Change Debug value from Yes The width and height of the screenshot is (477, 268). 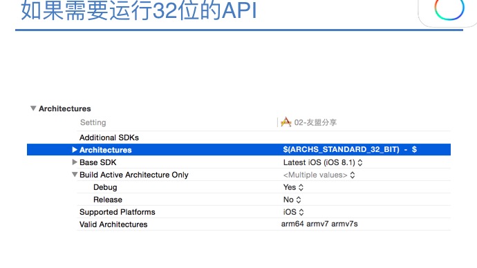pyautogui.click(x=293, y=187)
